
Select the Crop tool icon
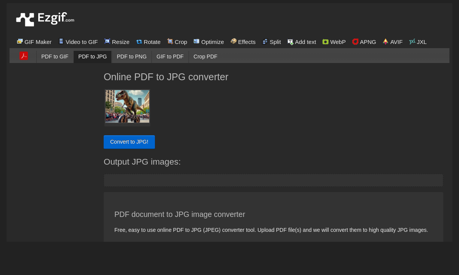[170, 41]
